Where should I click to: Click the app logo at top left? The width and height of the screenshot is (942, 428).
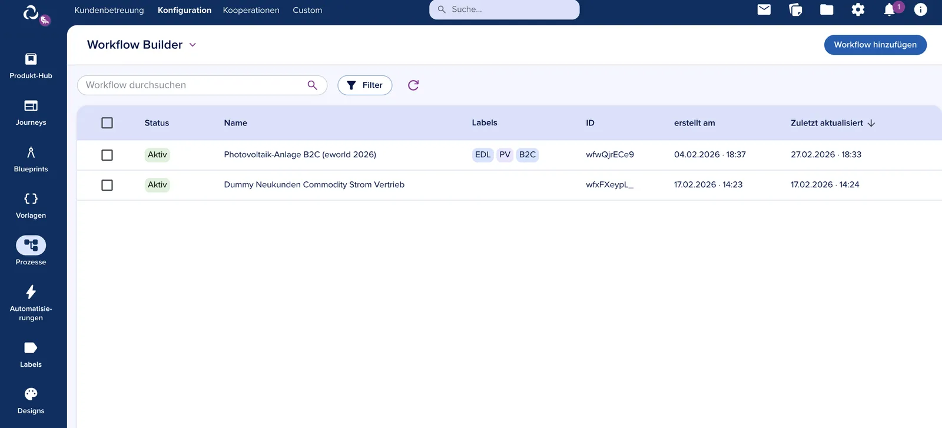[31, 12]
